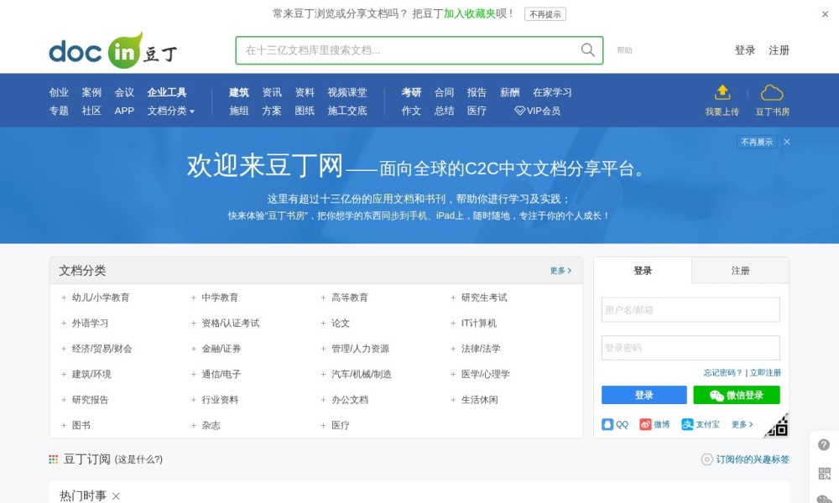Open 在家学习 navigation item
The image size is (839, 503).
552,92
